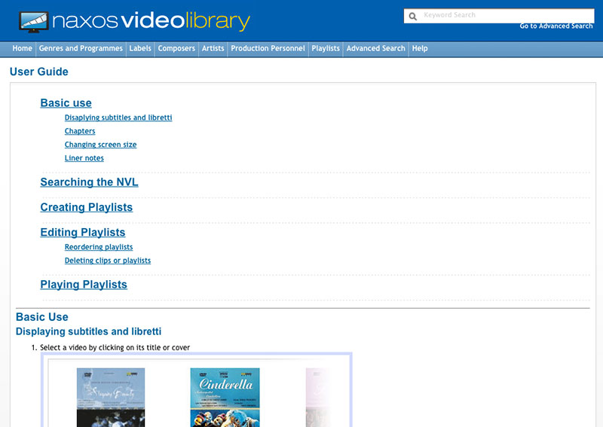Open the Artists menu item
The height and width of the screenshot is (427, 603).
213,48
